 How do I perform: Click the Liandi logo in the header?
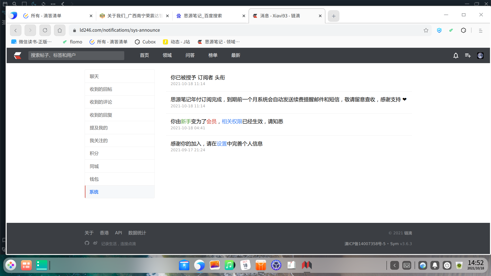coord(17,55)
